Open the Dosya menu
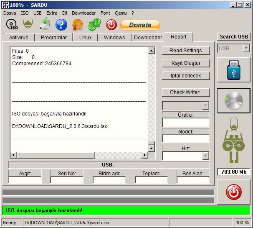Viewport: 253px width, 228px height. click(x=10, y=13)
